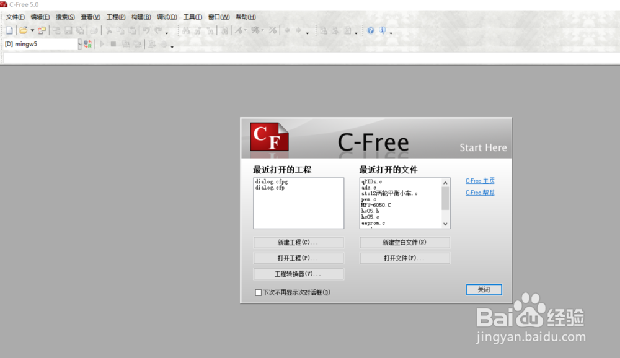
Task: Select dialog.cfp in recent projects
Action: click(x=270, y=188)
